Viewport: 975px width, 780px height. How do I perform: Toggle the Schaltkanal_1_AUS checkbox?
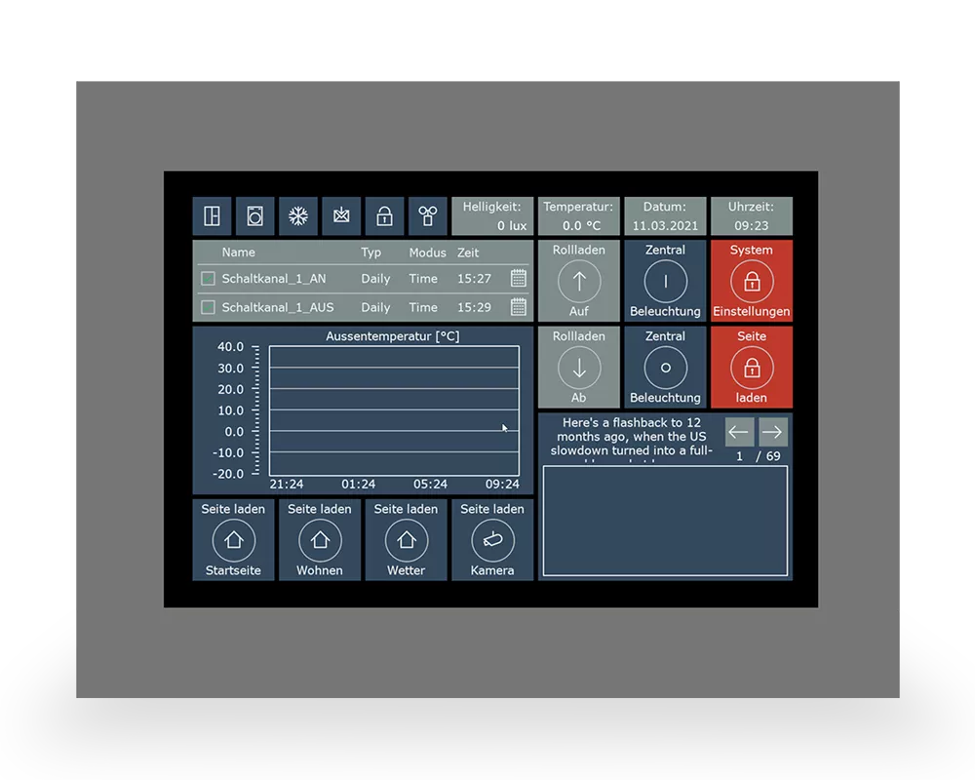coord(208,307)
